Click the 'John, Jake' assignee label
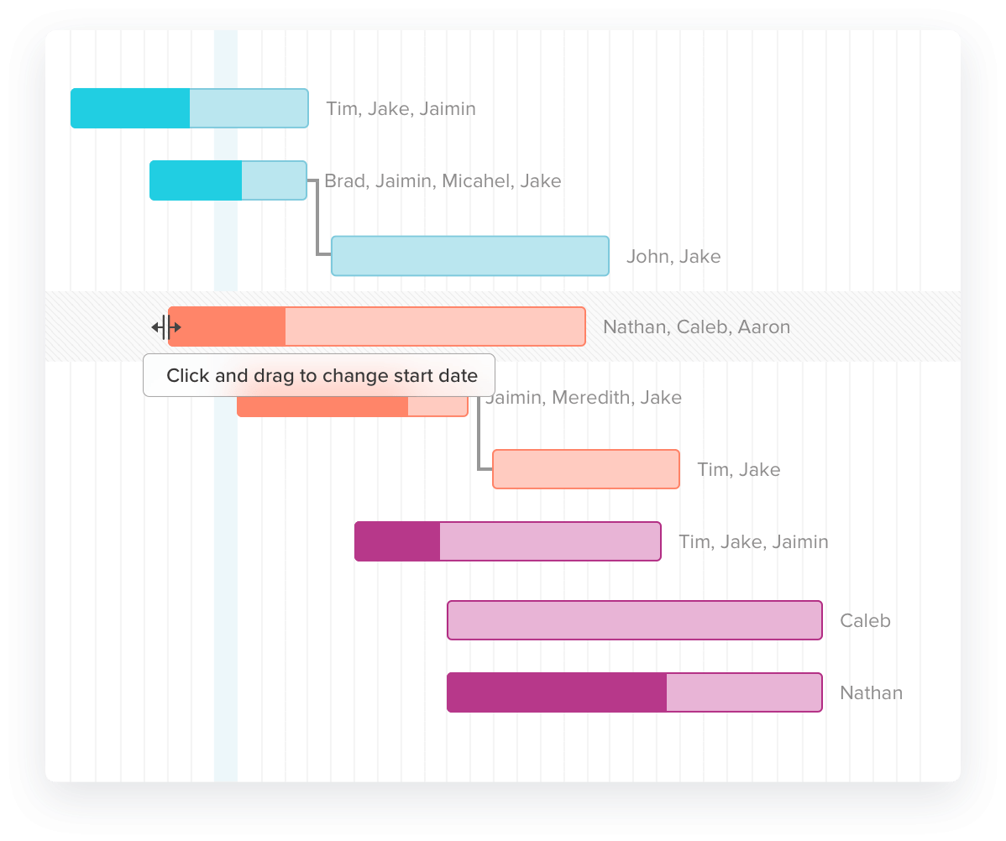The width and height of the screenshot is (1006, 841). click(x=673, y=256)
